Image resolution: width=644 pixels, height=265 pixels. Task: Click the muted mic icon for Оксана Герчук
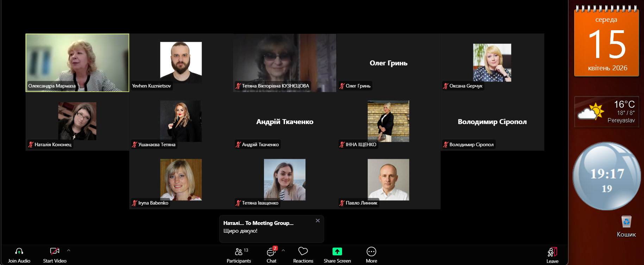[x=446, y=86]
